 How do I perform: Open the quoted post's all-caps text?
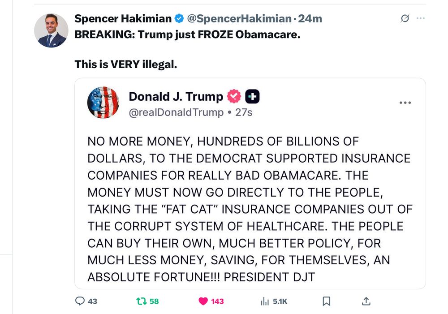point(249,209)
